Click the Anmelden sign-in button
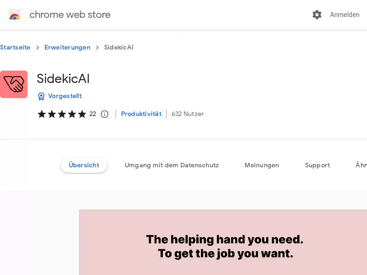 click(x=345, y=15)
